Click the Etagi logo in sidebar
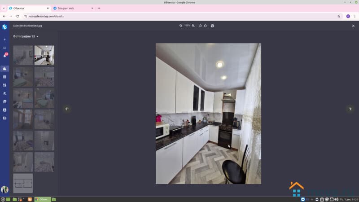This screenshot has height=202, width=359. (x=5, y=26)
